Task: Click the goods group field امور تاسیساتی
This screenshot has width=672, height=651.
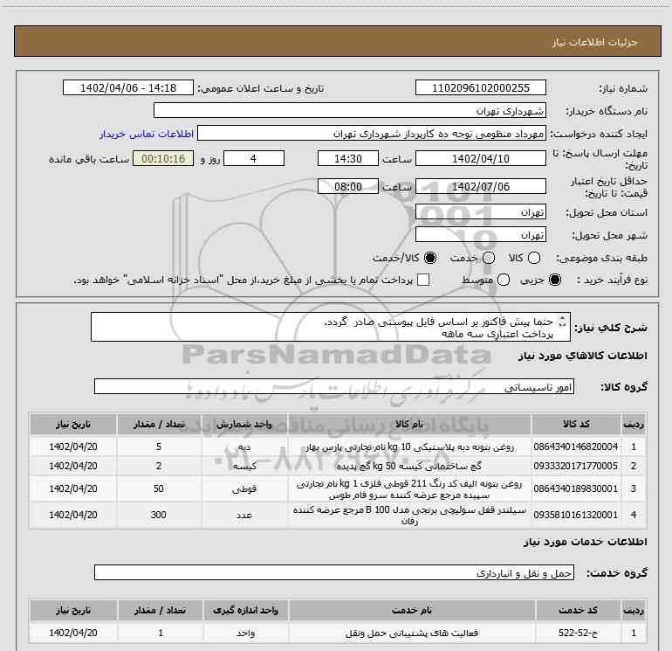Action: pos(334,386)
